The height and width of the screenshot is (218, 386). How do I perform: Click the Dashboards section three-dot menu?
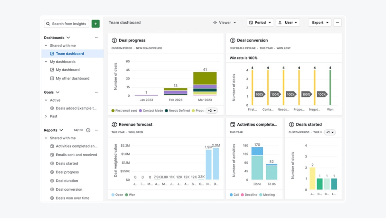[96, 38]
